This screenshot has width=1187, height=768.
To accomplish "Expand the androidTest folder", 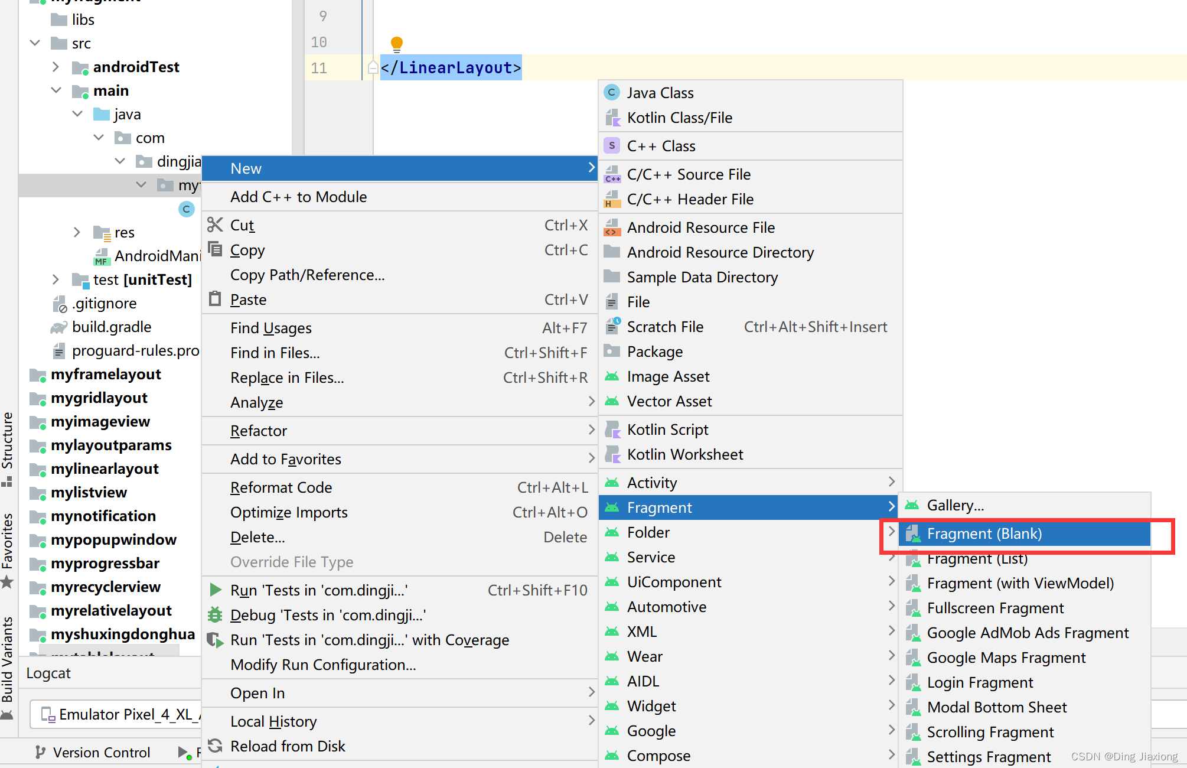I will (x=56, y=67).
